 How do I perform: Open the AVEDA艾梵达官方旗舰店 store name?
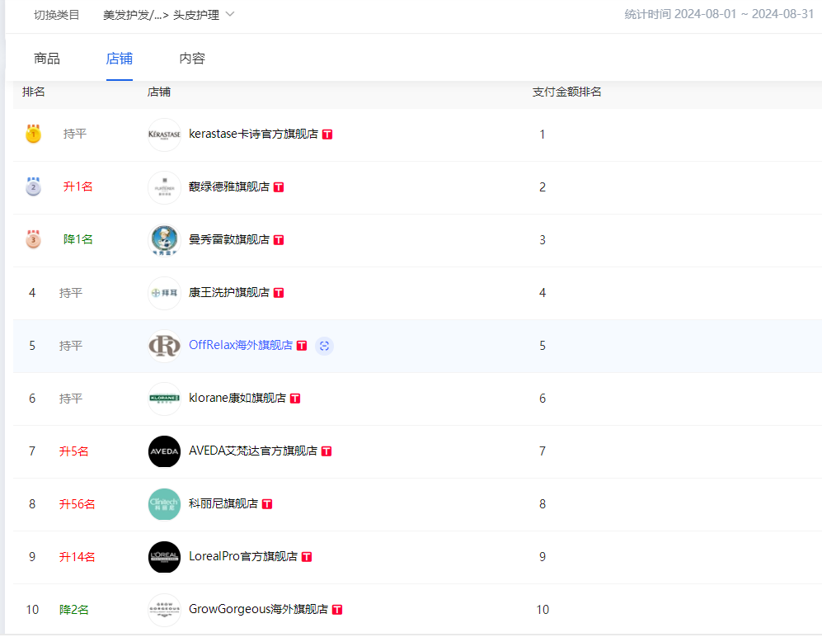point(253,451)
